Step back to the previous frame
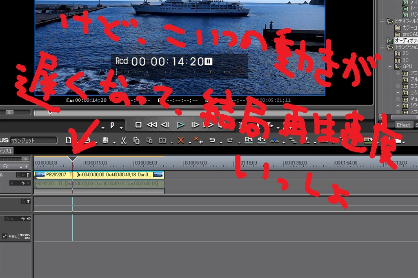The width and height of the screenshot is (418, 278). 165,125
